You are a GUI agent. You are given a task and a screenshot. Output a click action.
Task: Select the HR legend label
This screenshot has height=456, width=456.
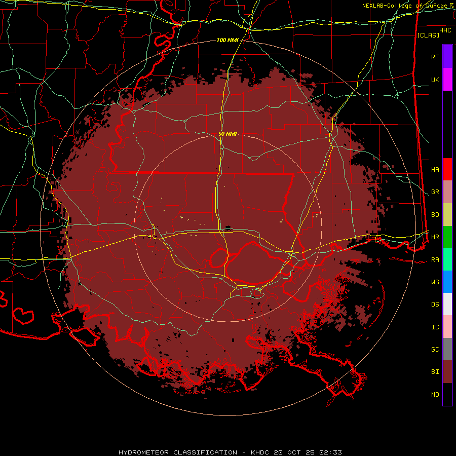tap(435, 237)
